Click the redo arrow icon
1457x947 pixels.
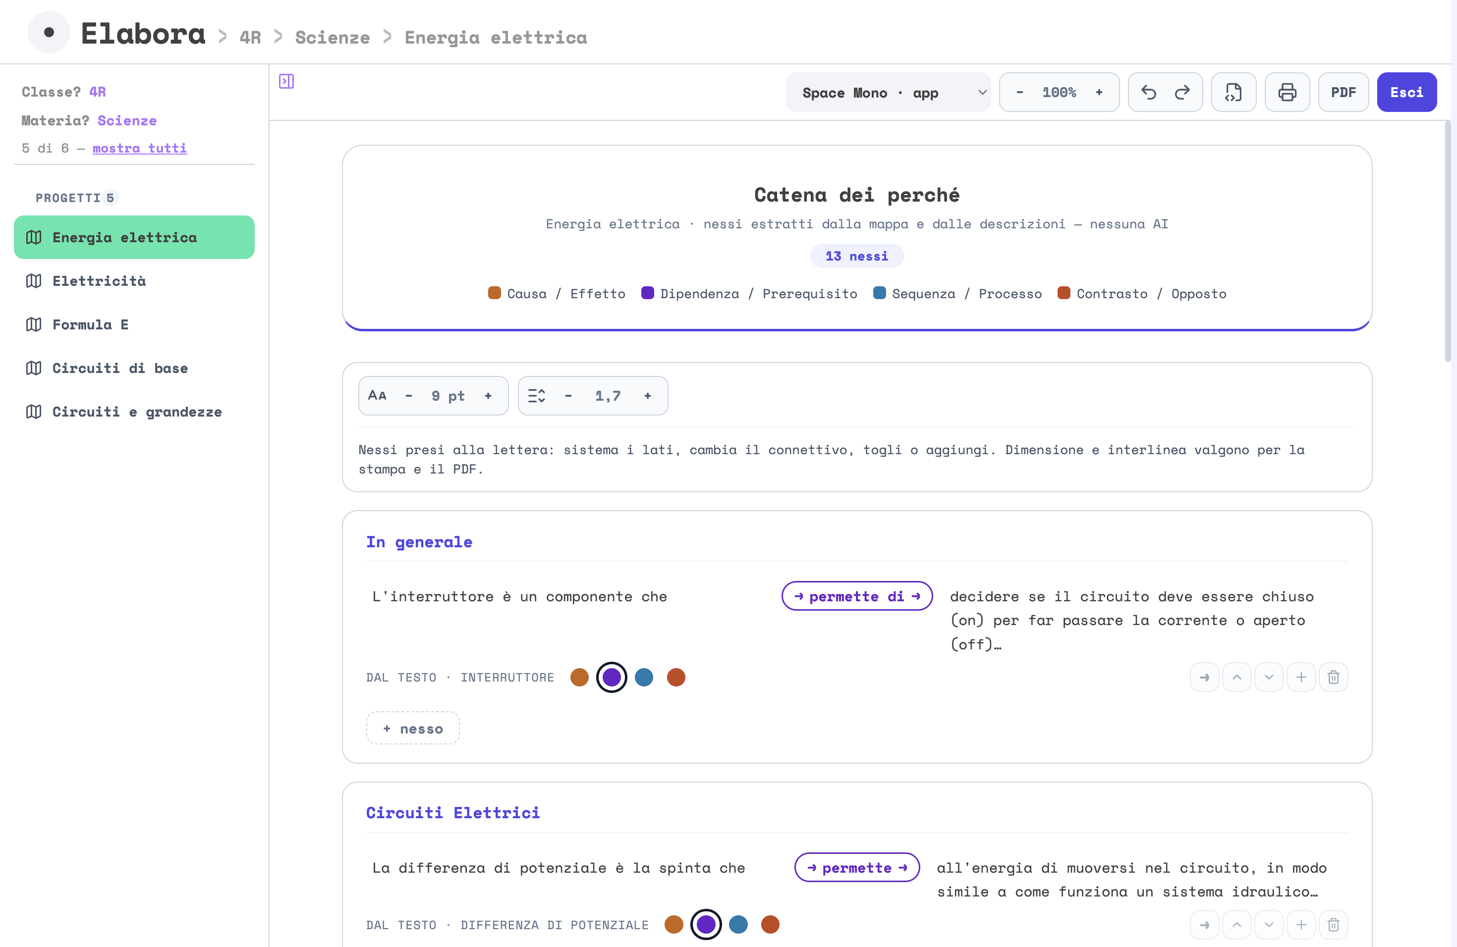1182,93
